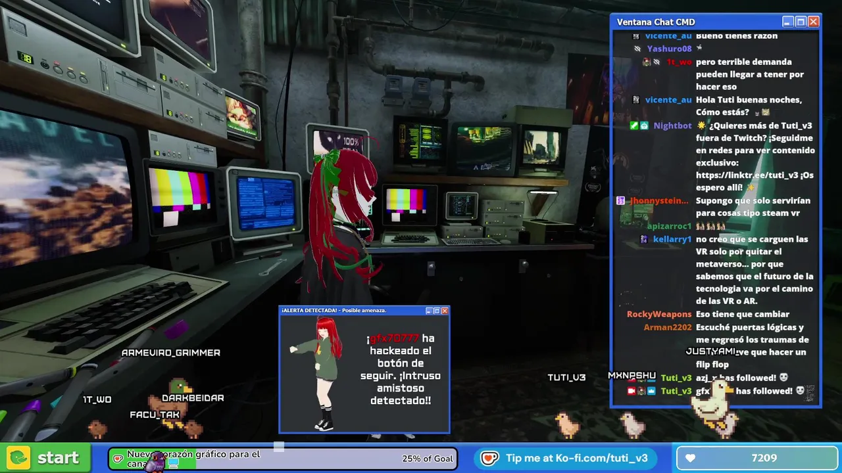The image size is (842, 473).
Task: Maximize the Ventana Chat CMD window
Action: coord(801,22)
